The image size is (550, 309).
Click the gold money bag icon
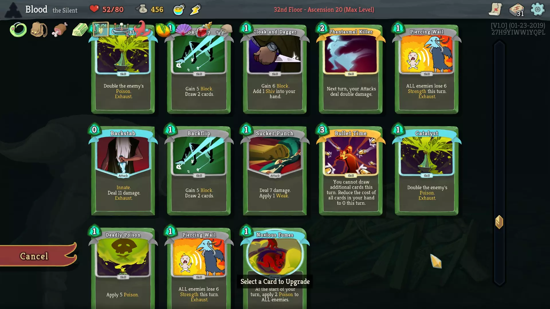[x=142, y=9]
